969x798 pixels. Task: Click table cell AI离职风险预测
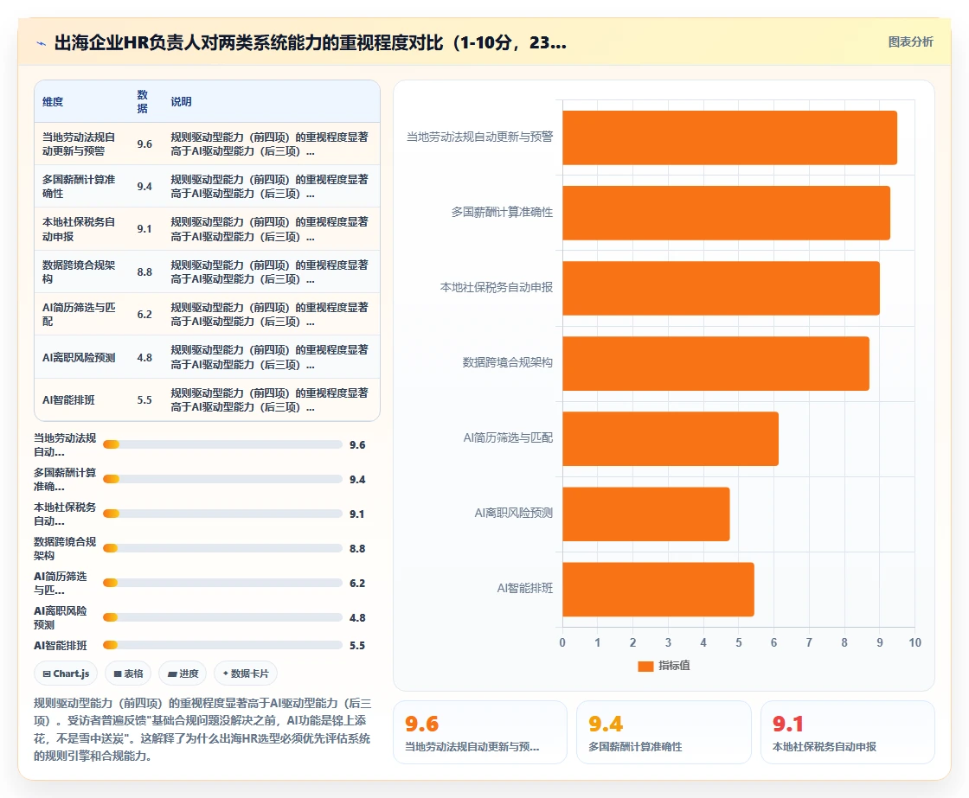79,358
